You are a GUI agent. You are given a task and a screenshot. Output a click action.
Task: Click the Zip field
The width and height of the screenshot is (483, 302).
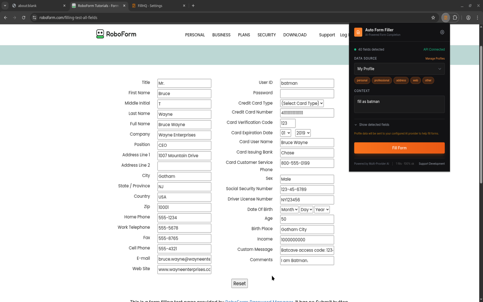click(x=184, y=207)
